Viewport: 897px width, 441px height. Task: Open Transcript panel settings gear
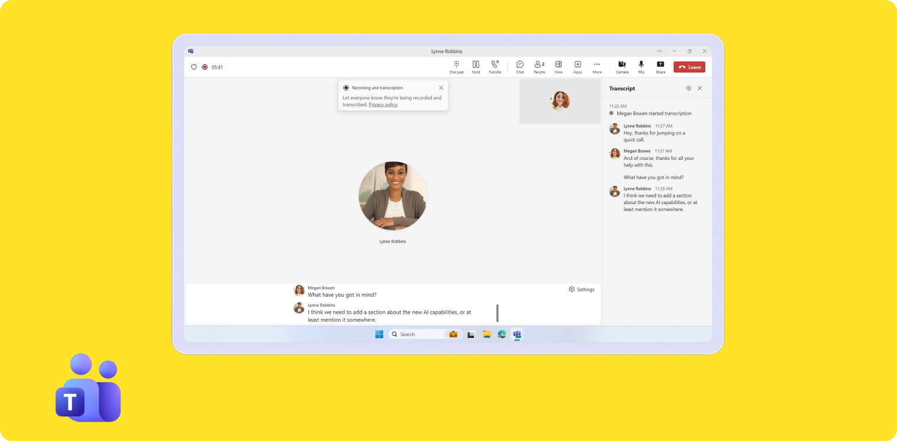[x=689, y=88]
